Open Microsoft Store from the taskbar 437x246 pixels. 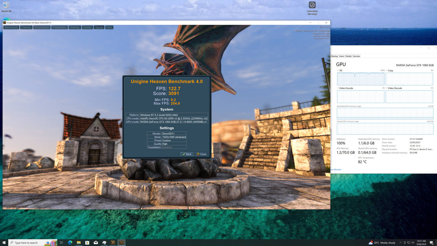(x=87, y=242)
